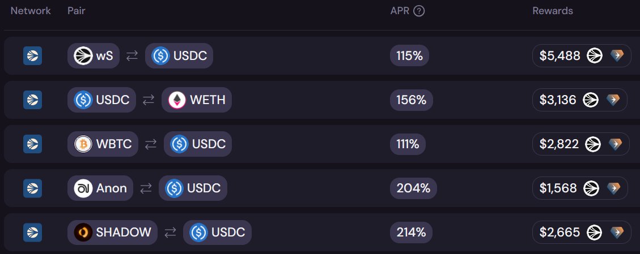
Task: Click the swap arrows between SHADOW and USDC
Action: [170, 233]
